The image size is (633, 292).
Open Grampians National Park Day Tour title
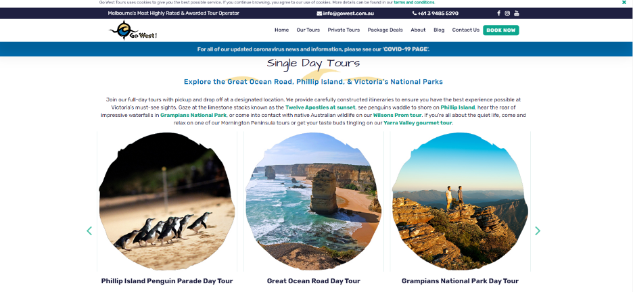(x=460, y=281)
